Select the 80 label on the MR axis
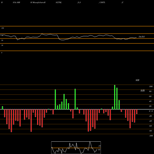 pyautogui.click(x=150, y=91)
